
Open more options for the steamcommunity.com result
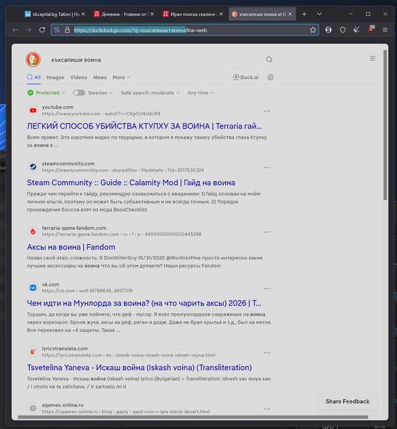pos(267,168)
